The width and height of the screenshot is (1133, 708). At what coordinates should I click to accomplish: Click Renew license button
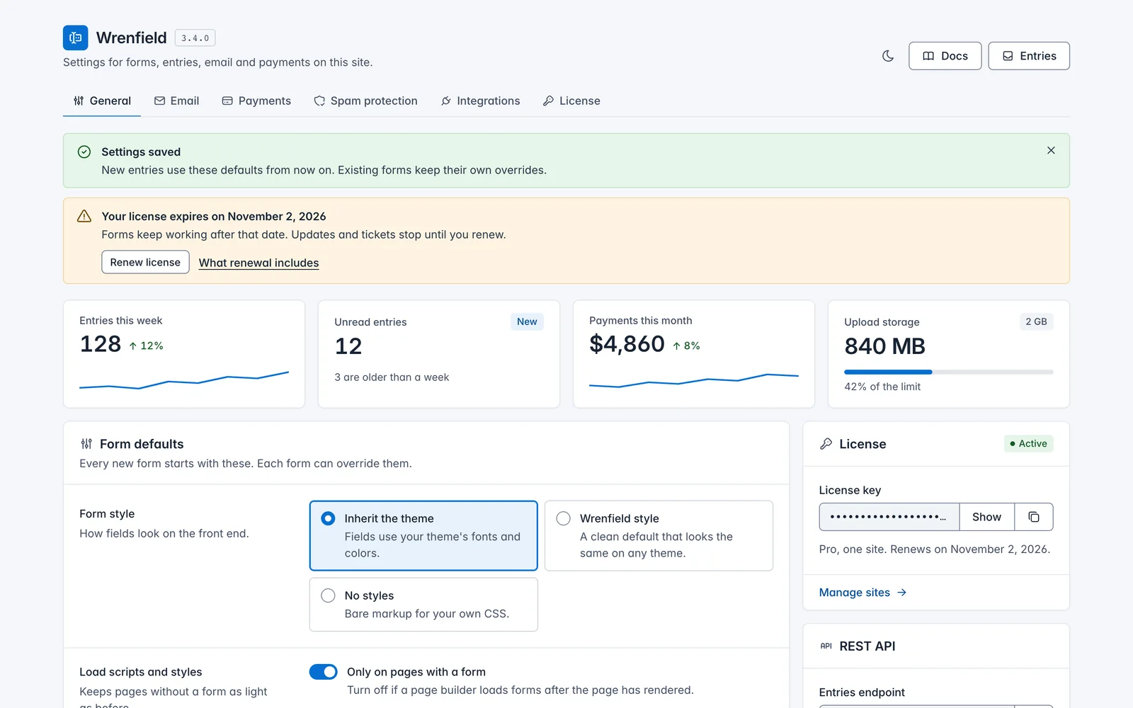click(145, 262)
